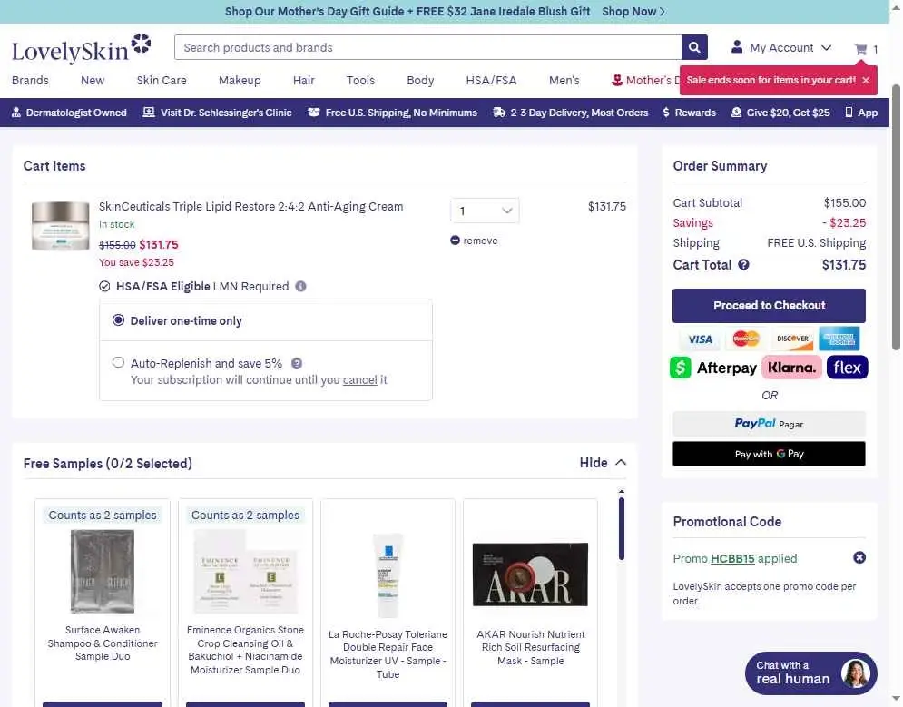This screenshot has width=903, height=707.
Task: Click the free samples list scrollbar
Action: (622, 528)
